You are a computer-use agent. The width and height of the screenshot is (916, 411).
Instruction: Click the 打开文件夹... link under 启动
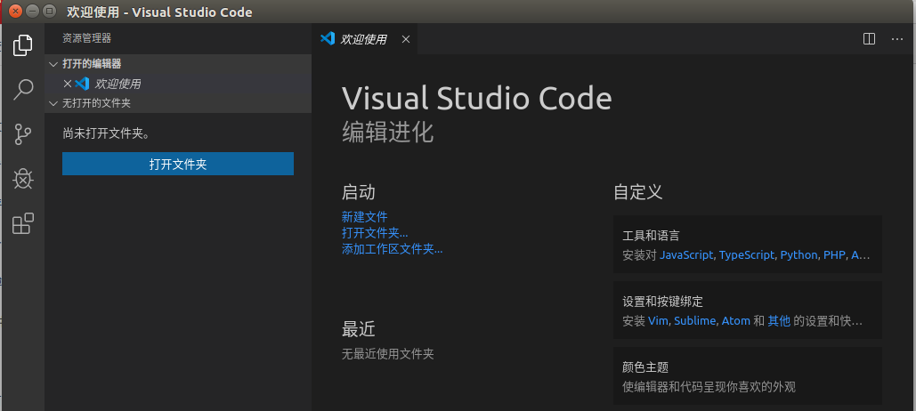pyautogui.click(x=375, y=233)
